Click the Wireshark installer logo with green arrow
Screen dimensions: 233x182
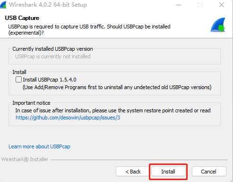point(218,25)
